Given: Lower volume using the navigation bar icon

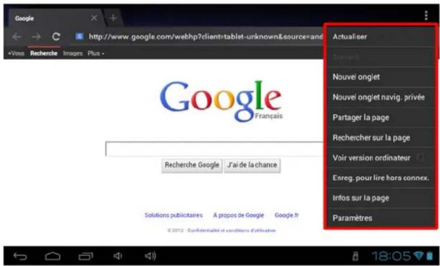Looking at the screenshot, I should tap(118, 256).
